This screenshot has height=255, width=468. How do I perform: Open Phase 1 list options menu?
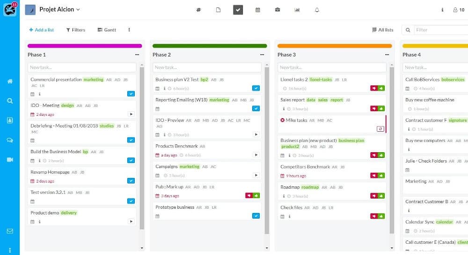137,55
